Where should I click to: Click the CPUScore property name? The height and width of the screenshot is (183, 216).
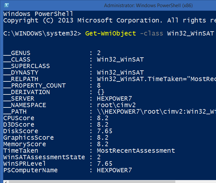pos(19,118)
